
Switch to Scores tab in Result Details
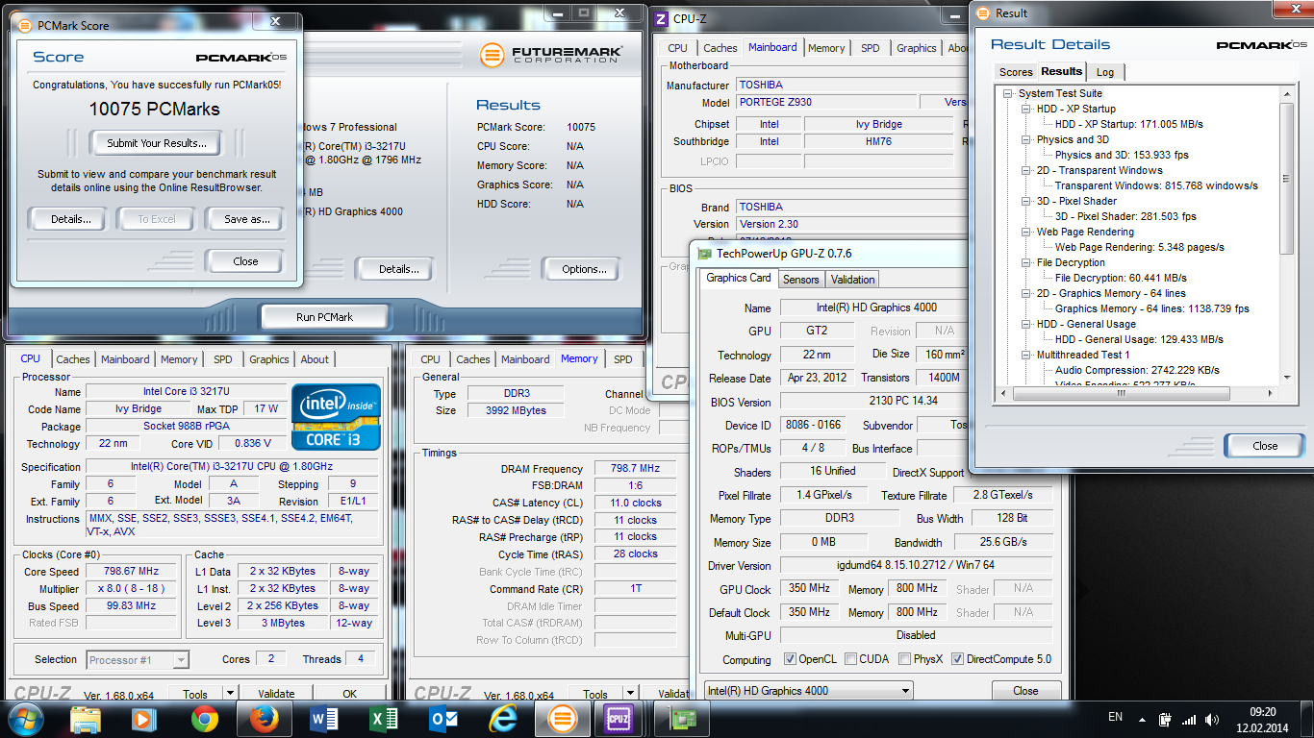tap(1015, 72)
